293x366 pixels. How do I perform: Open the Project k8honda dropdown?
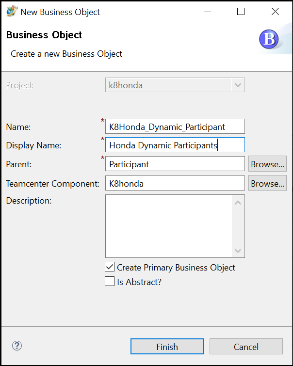(x=175, y=85)
